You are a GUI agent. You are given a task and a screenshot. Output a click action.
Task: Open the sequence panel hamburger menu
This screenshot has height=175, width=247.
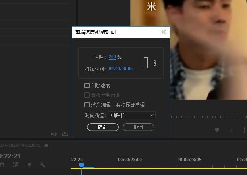[x=46, y=145]
